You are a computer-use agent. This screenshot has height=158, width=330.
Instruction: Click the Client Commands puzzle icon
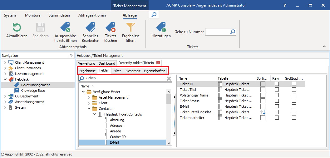(x=11, y=68)
